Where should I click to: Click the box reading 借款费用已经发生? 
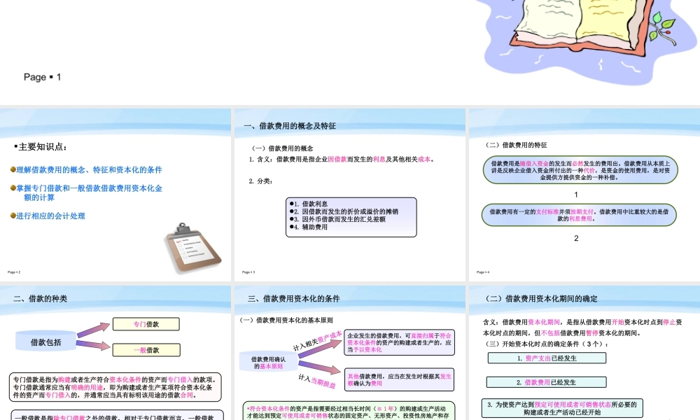(547, 381)
